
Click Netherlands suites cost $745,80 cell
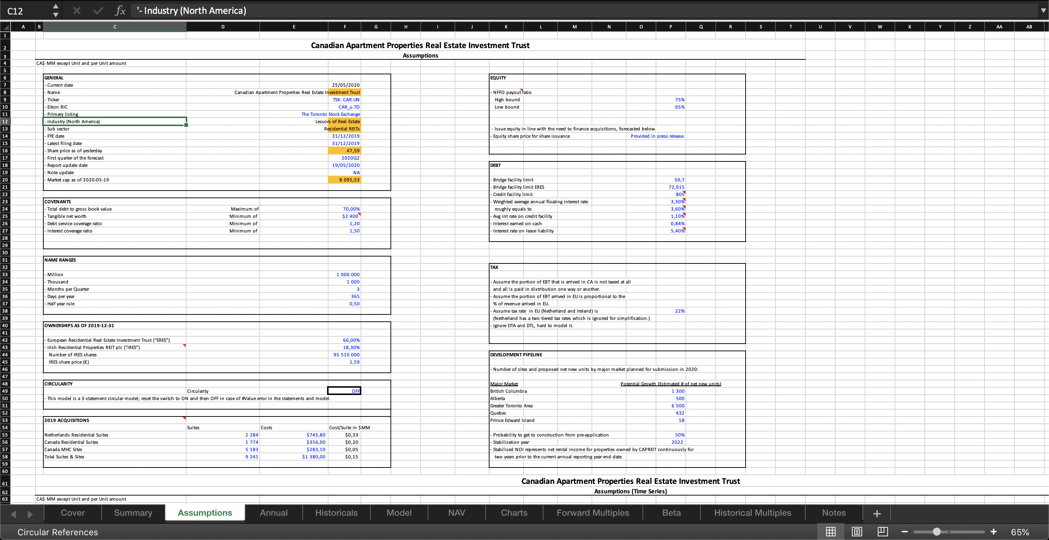pyautogui.click(x=294, y=435)
